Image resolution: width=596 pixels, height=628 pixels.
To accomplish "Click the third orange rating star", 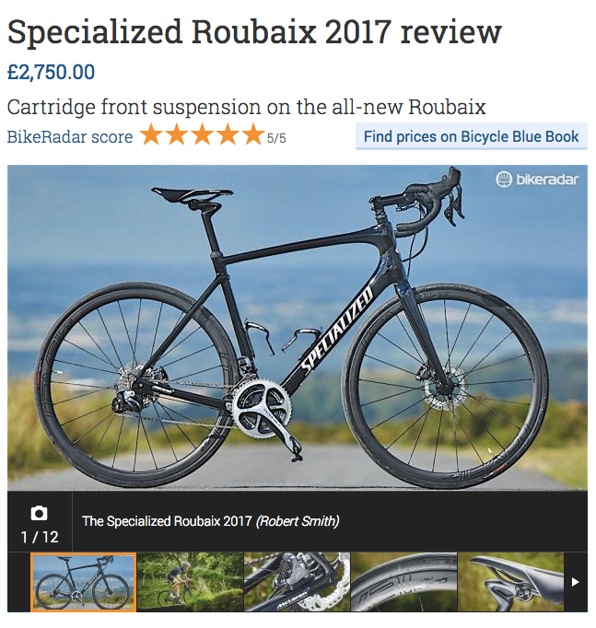I will [203, 134].
